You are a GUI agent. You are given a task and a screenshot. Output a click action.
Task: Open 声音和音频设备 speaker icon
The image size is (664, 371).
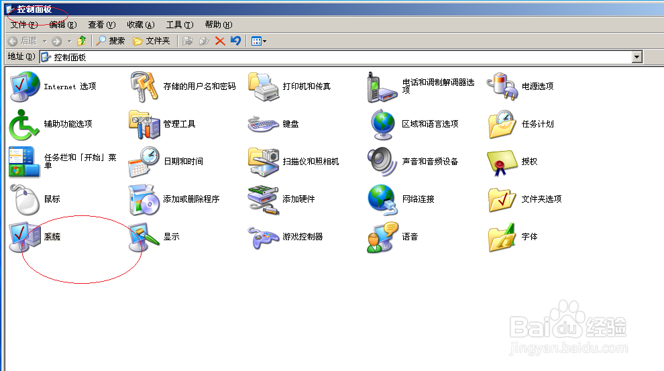[383, 162]
